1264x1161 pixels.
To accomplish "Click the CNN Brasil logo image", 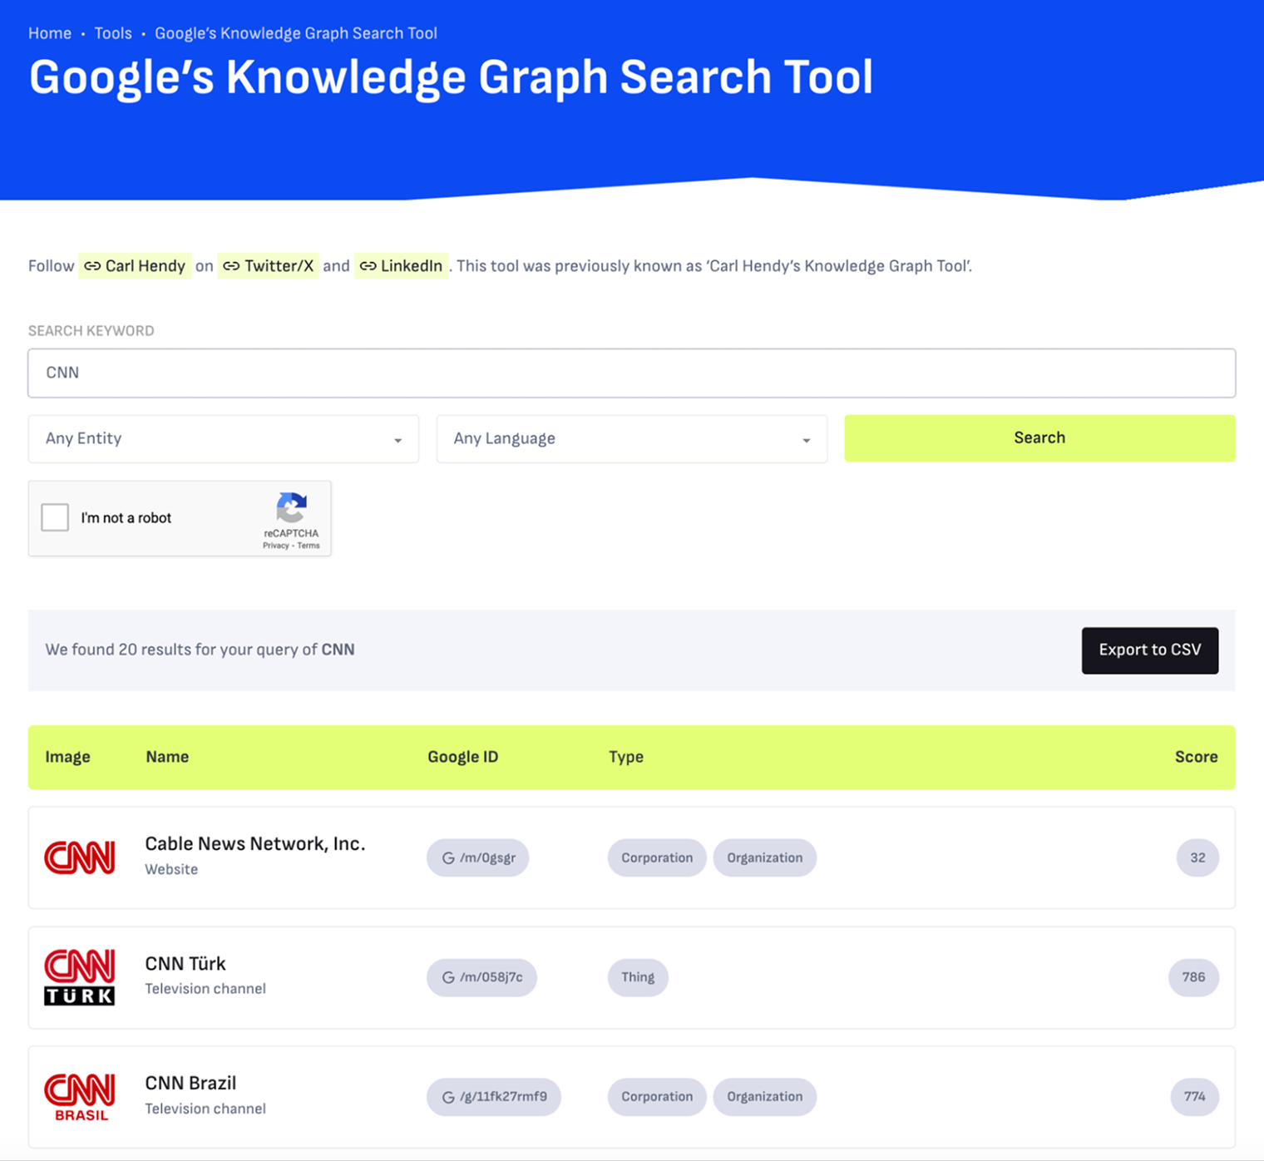I will point(80,1097).
